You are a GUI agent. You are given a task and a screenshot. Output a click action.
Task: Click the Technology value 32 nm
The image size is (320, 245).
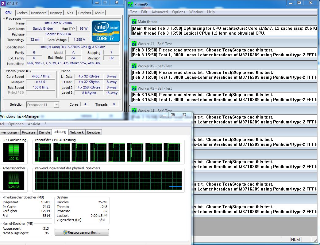coord(35,40)
